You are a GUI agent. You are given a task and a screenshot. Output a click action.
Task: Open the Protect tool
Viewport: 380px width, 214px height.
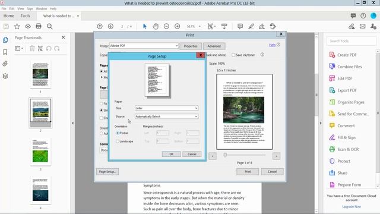click(340, 161)
